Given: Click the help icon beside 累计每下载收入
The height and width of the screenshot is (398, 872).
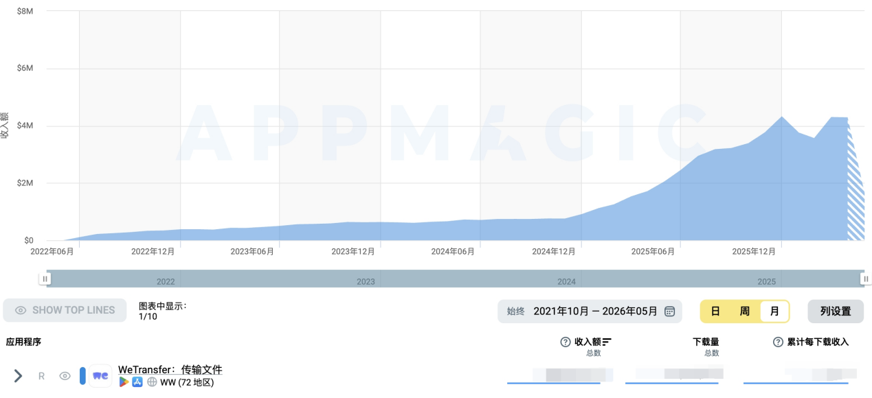Looking at the screenshot, I should (x=778, y=342).
